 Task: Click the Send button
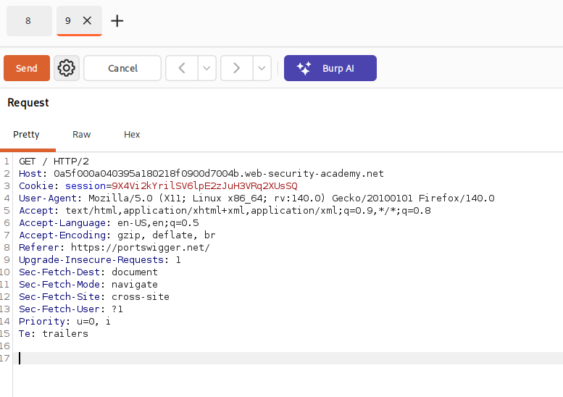tap(27, 68)
